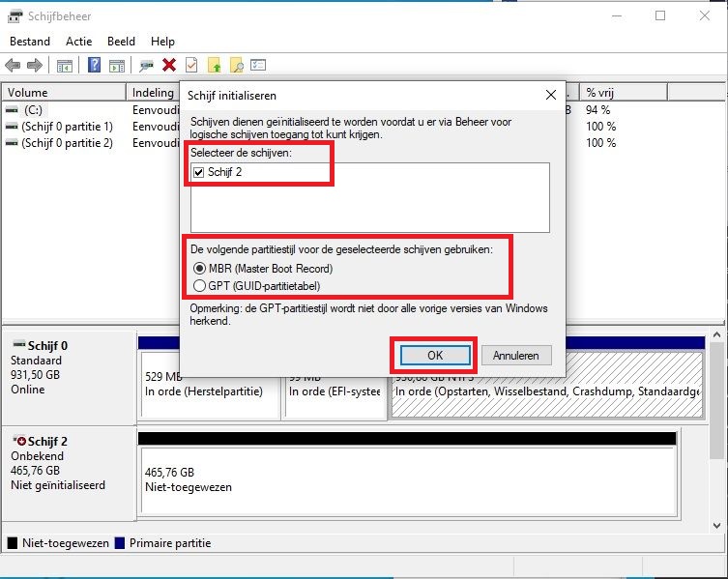The height and width of the screenshot is (579, 728).
Task: Click the Schijf 2 disk label
Action: click(47, 441)
